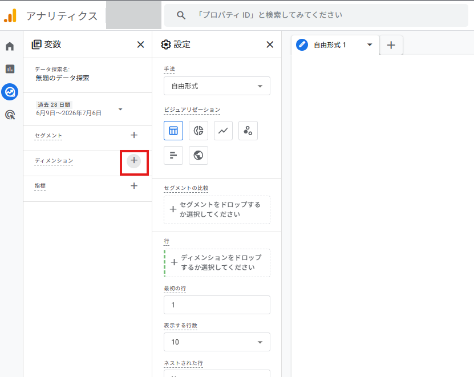Open the 過去 28 日間 date range dropdown
Screen dimensions: 474x377
(80, 109)
